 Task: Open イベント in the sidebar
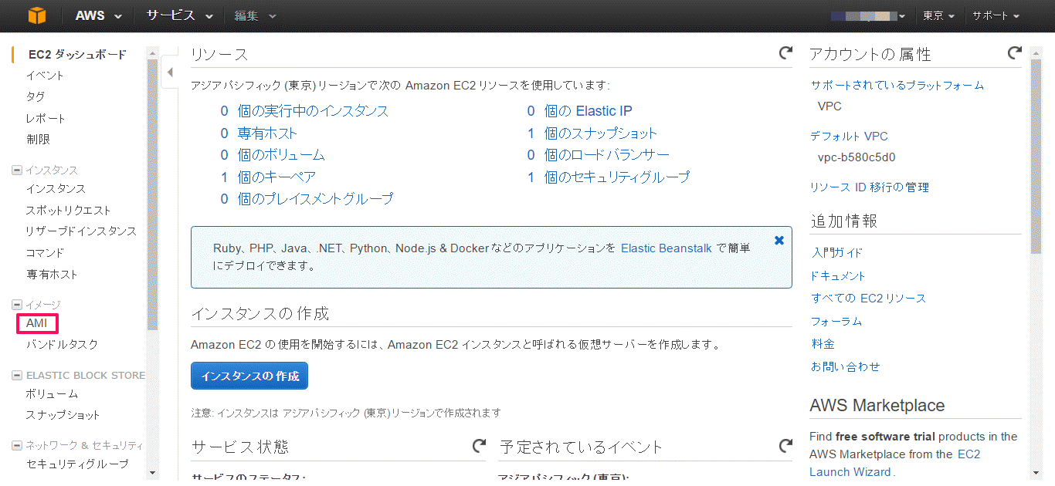click(45, 76)
